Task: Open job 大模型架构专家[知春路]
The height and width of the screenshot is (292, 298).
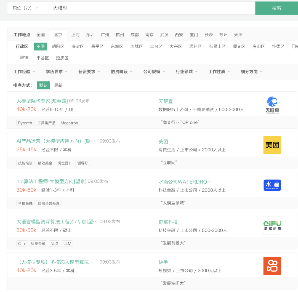Action: click(x=42, y=101)
